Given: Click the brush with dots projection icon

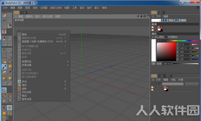Looking at the screenshot, I should coord(9,26).
